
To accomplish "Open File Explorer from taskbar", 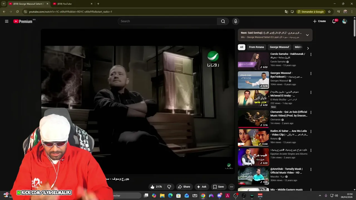I will pos(162,196).
